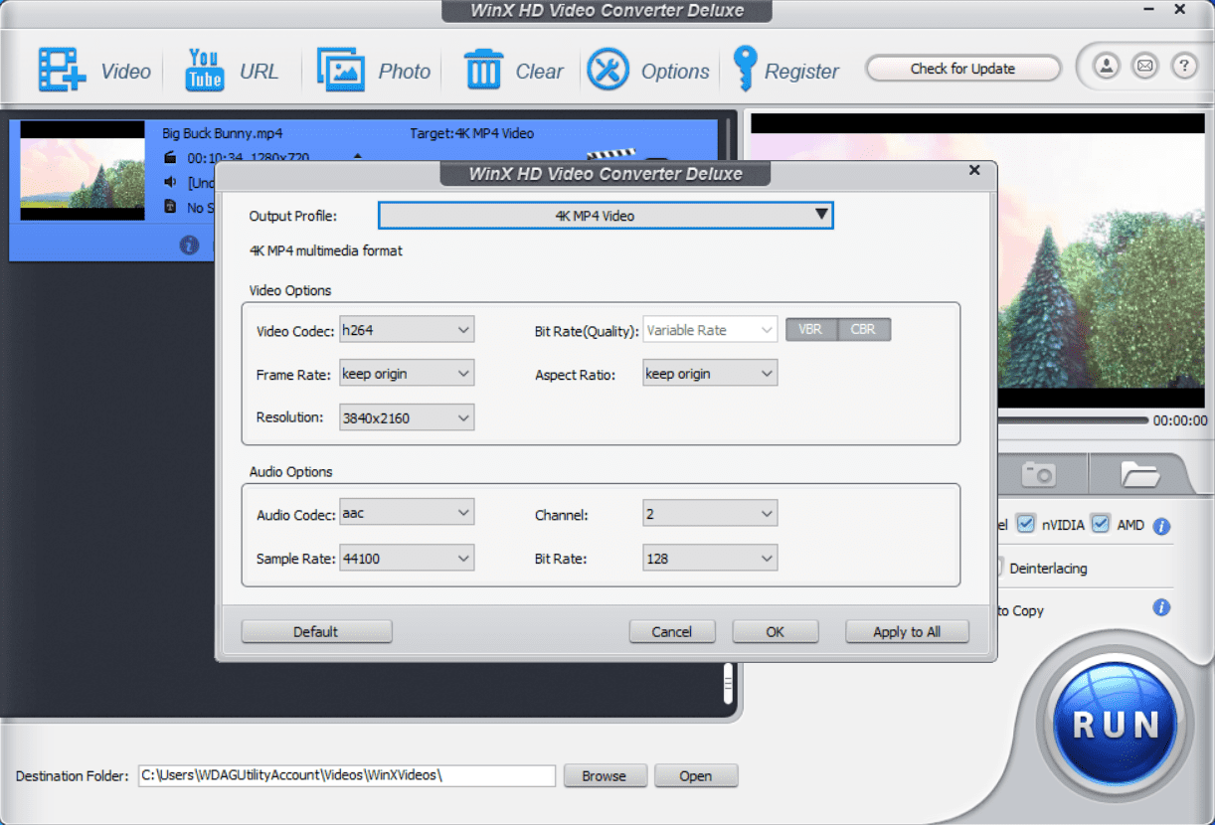Clear the file list with the trash icon
1215x825 pixels.
click(484, 71)
